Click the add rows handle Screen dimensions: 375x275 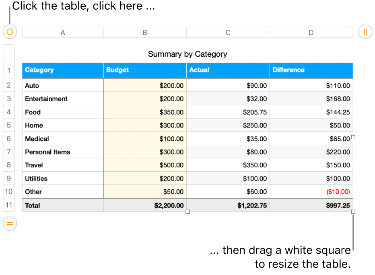pos(10,224)
